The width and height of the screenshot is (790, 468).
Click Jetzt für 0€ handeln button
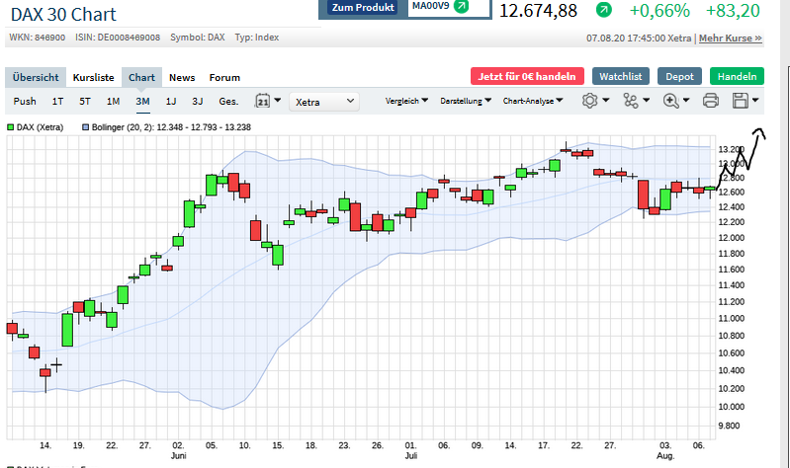pyautogui.click(x=527, y=76)
